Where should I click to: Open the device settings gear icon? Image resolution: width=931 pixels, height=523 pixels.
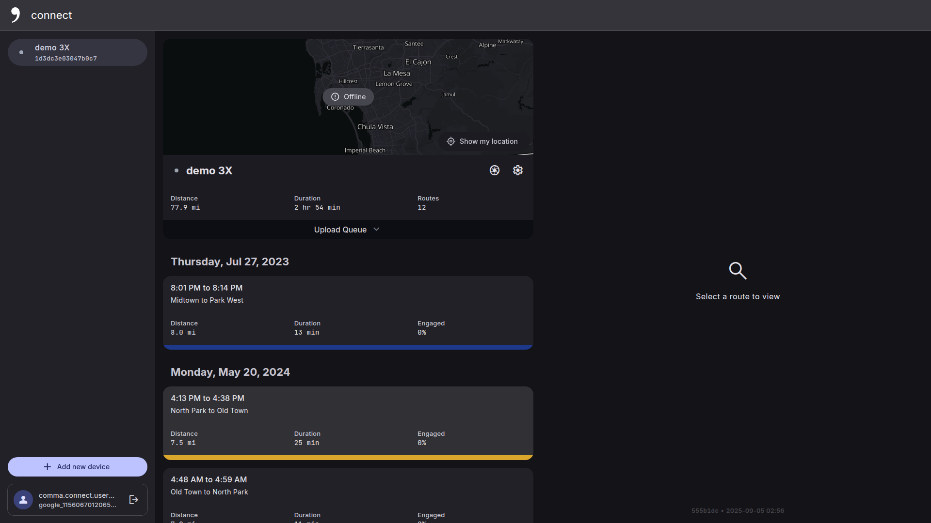[518, 170]
